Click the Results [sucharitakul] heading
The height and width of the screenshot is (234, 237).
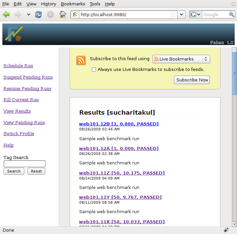click(117, 113)
